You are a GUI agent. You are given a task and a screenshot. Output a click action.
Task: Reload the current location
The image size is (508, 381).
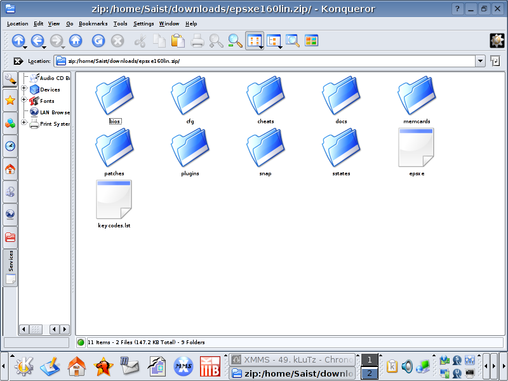[98, 41]
